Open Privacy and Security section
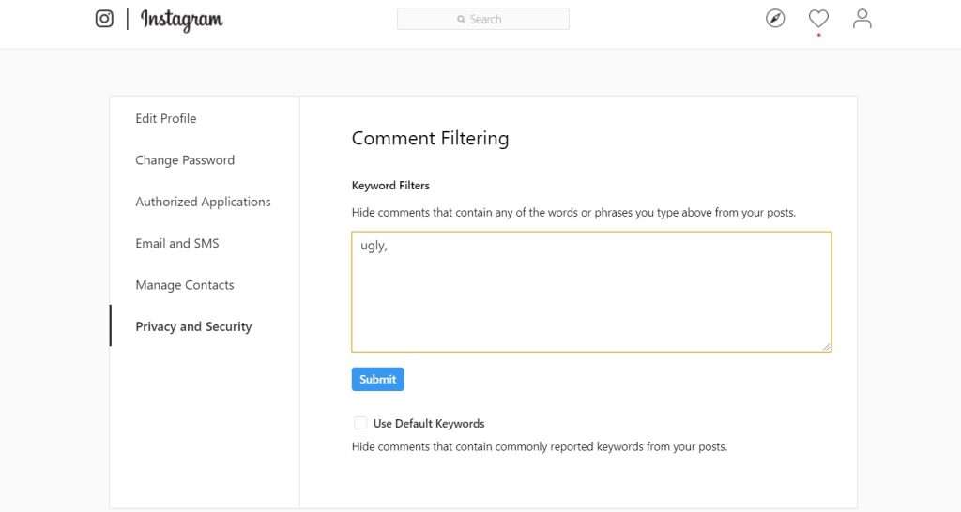961x512 pixels. point(193,327)
